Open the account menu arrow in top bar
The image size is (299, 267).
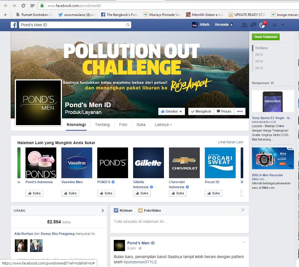(x=282, y=25)
